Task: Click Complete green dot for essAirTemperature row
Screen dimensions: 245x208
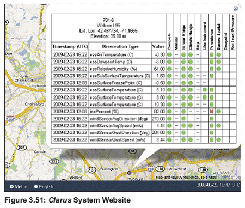Action: pyautogui.click(x=169, y=54)
